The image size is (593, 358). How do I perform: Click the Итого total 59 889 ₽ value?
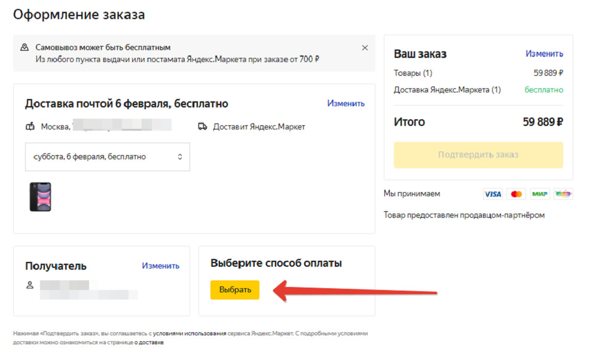(x=543, y=122)
